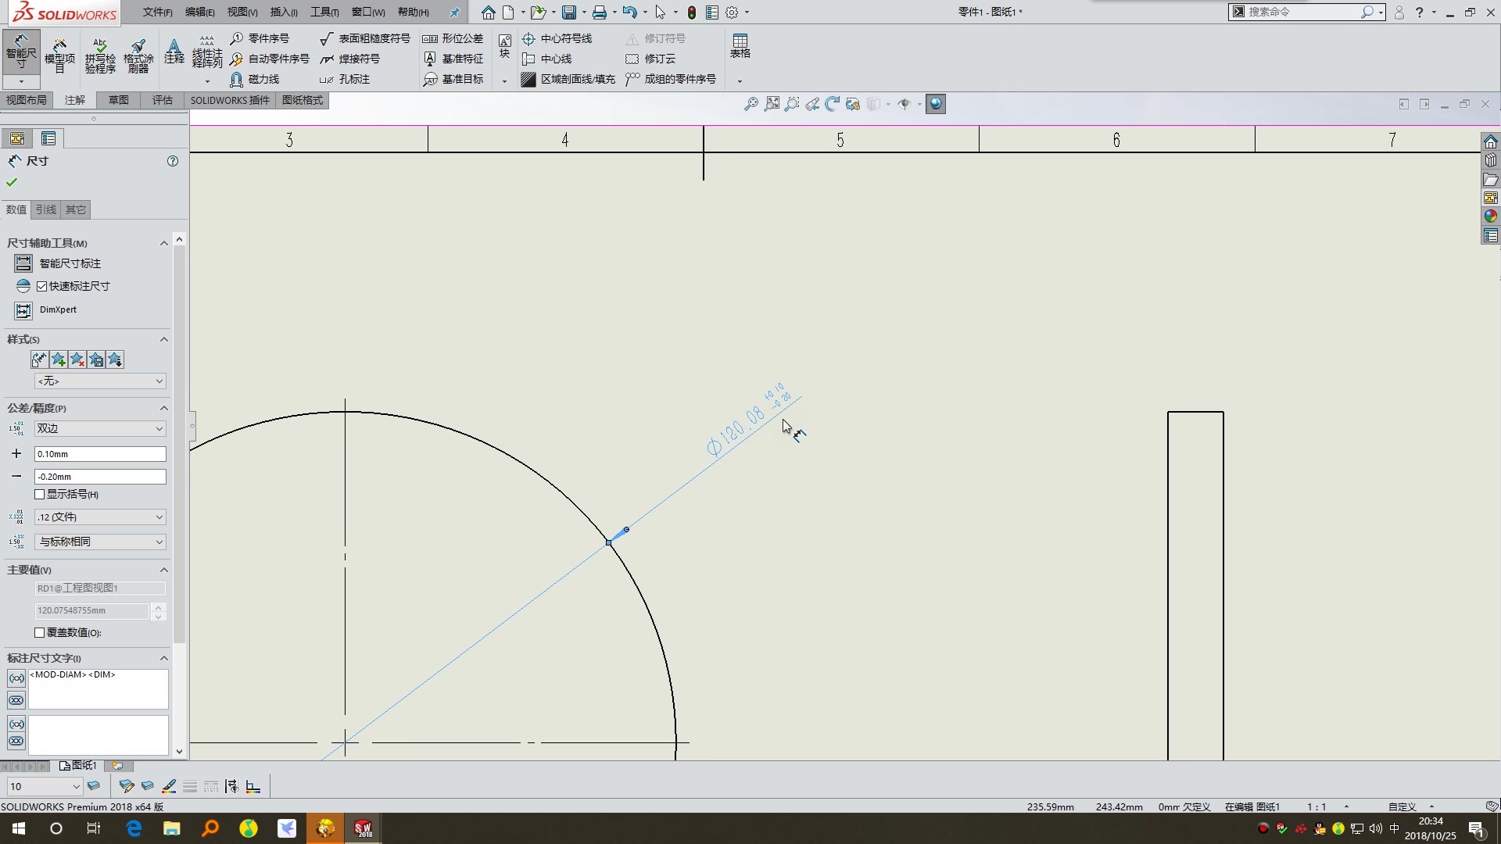
Task: Click the Center Mark (中心符号线) tool
Action: pos(557,38)
